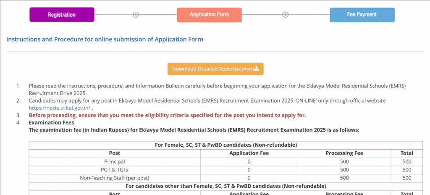Click the Processing Fee header in the first table
Image resolution: width=430 pixels, height=195 pixels.
pos(344,153)
